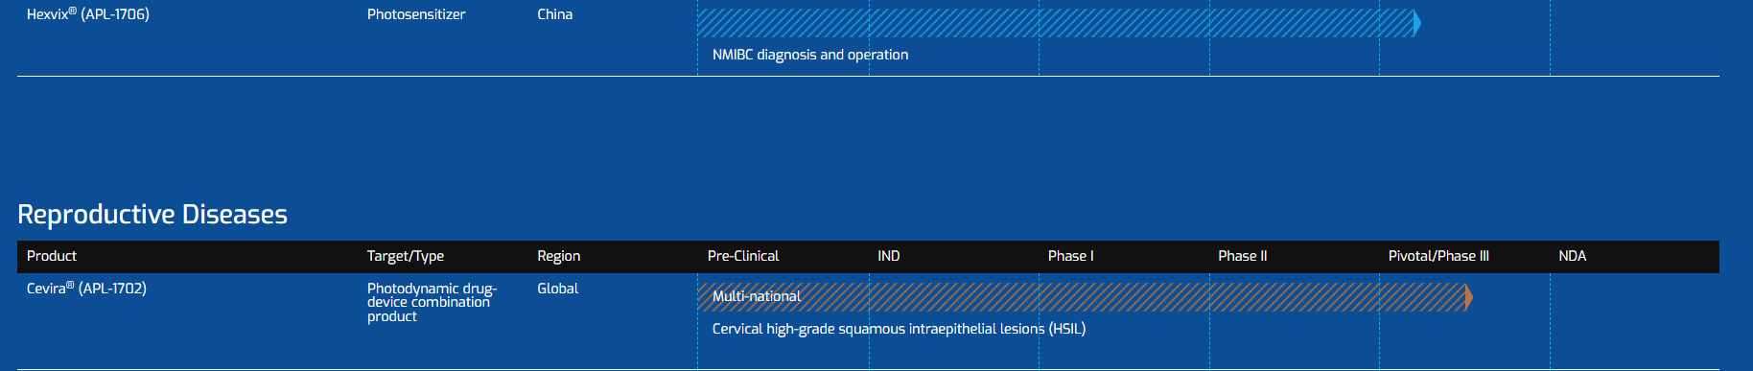Select the IND column header
Viewport: 1753px width, 371px height.
(x=889, y=256)
